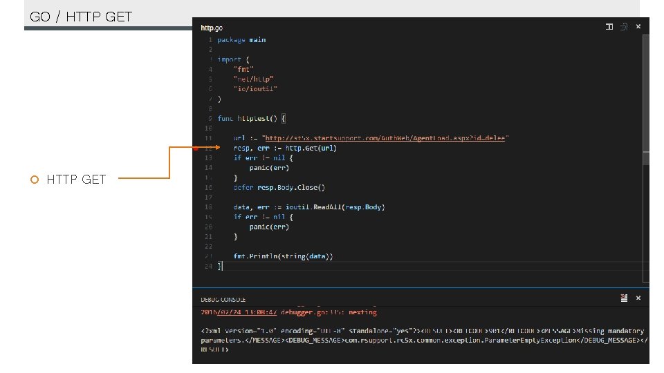Viewport: 664px width, 373px height.
Task: Click the 'HTTP GET' bullet label
Action: click(76, 180)
